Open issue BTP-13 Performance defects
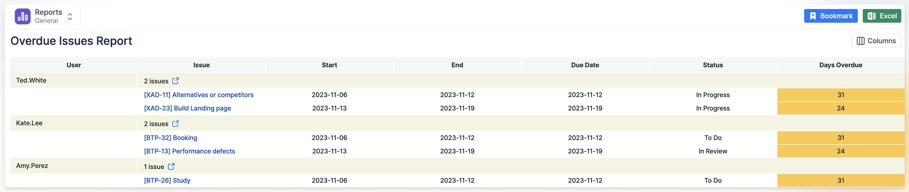The height and width of the screenshot is (192, 909). tap(189, 151)
